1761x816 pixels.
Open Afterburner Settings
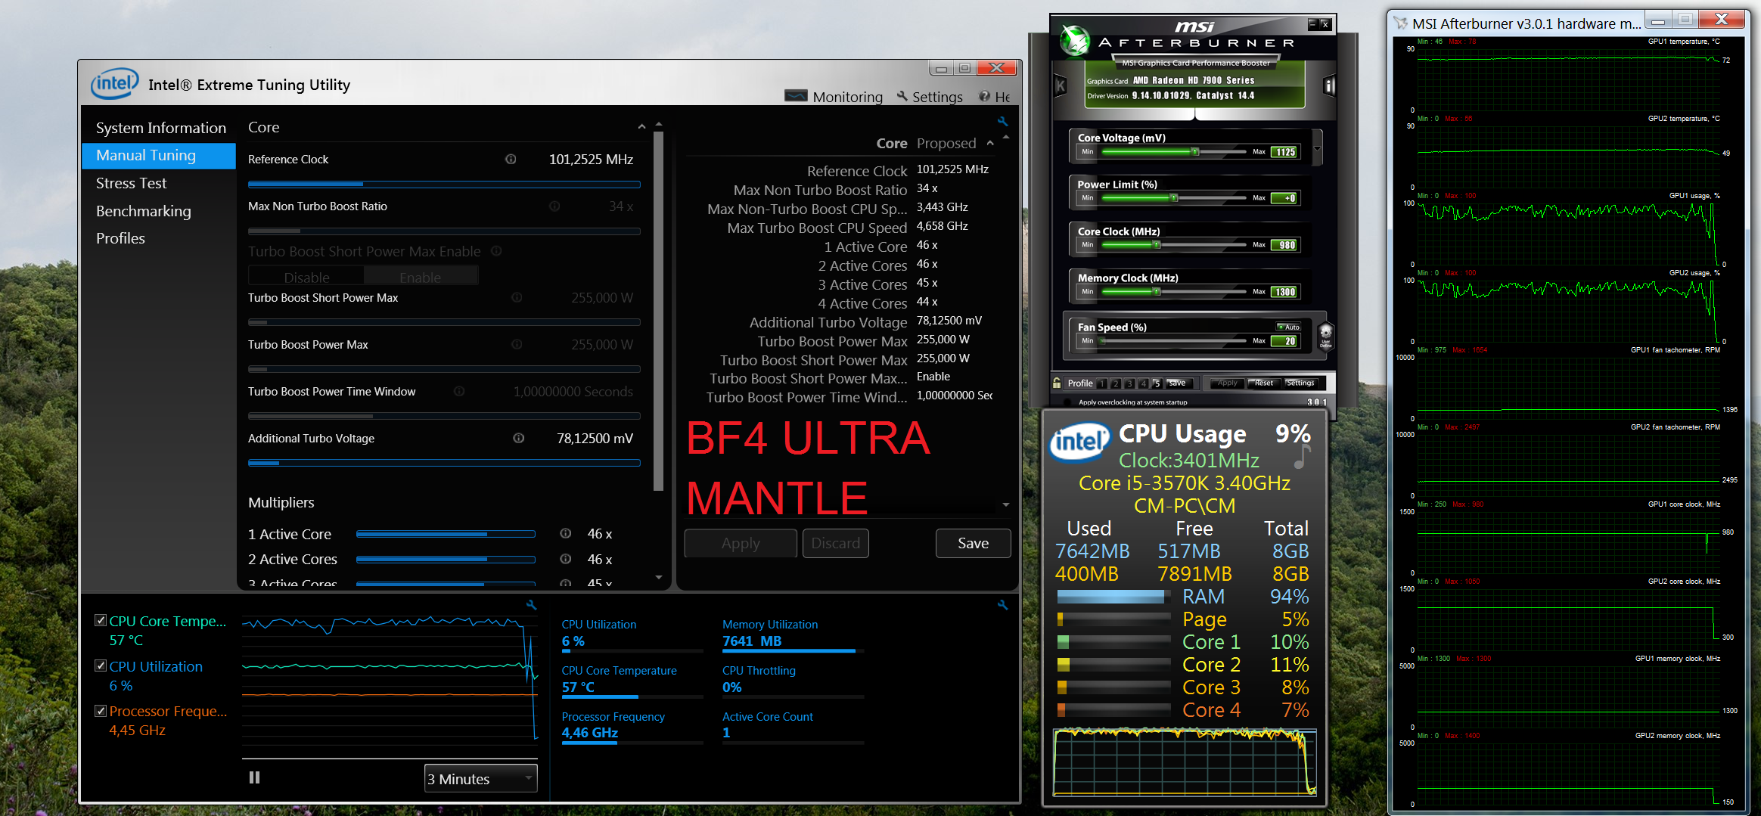1300,383
